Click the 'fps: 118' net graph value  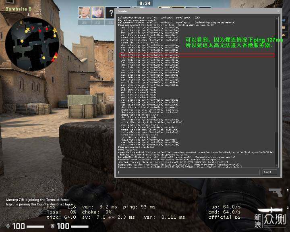(61, 207)
